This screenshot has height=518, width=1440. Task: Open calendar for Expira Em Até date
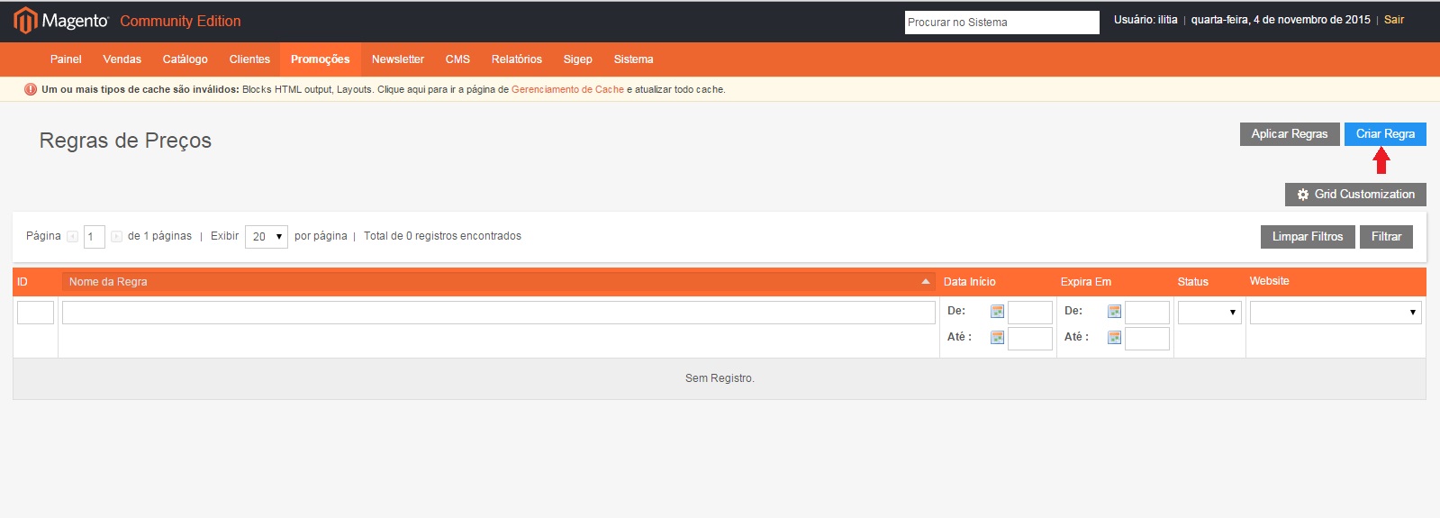point(1114,338)
